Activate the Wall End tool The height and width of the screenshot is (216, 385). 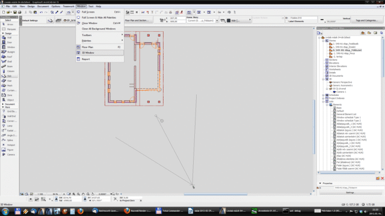point(10,116)
